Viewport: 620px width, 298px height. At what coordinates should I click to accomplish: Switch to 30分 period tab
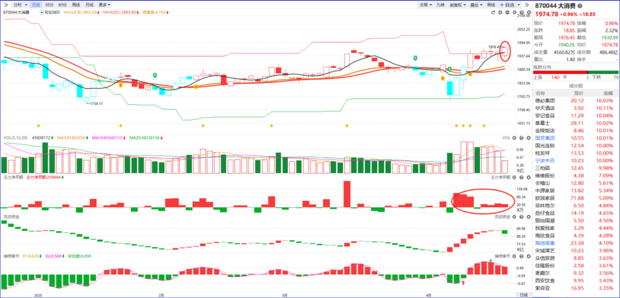point(49,5)
